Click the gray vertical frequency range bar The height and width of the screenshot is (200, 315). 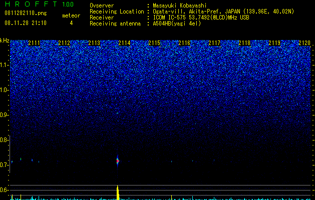click(10, 154)
